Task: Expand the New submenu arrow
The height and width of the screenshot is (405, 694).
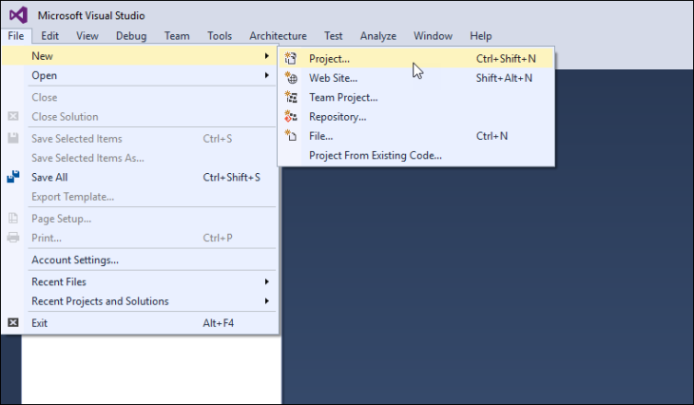Action: [x=267, y=56]
